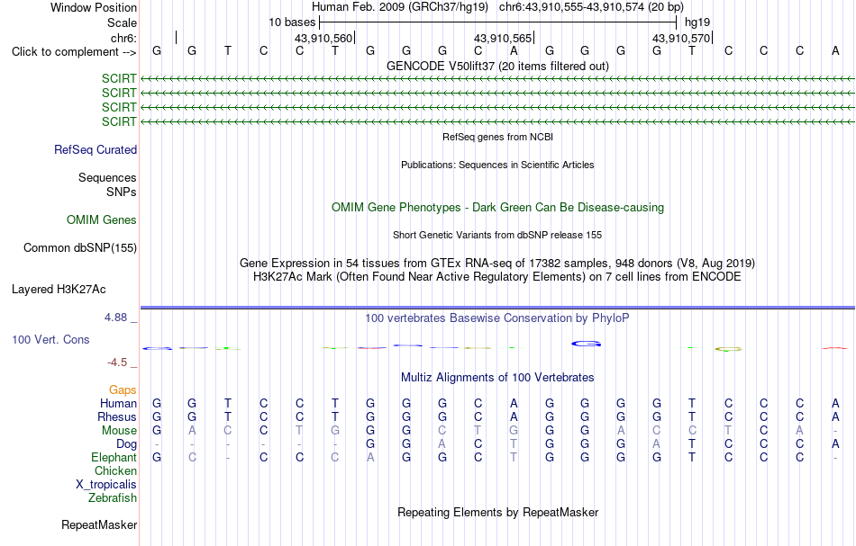
Task: Open 'RefSeq genes from NCBI' track title
Action: [497, 137]
